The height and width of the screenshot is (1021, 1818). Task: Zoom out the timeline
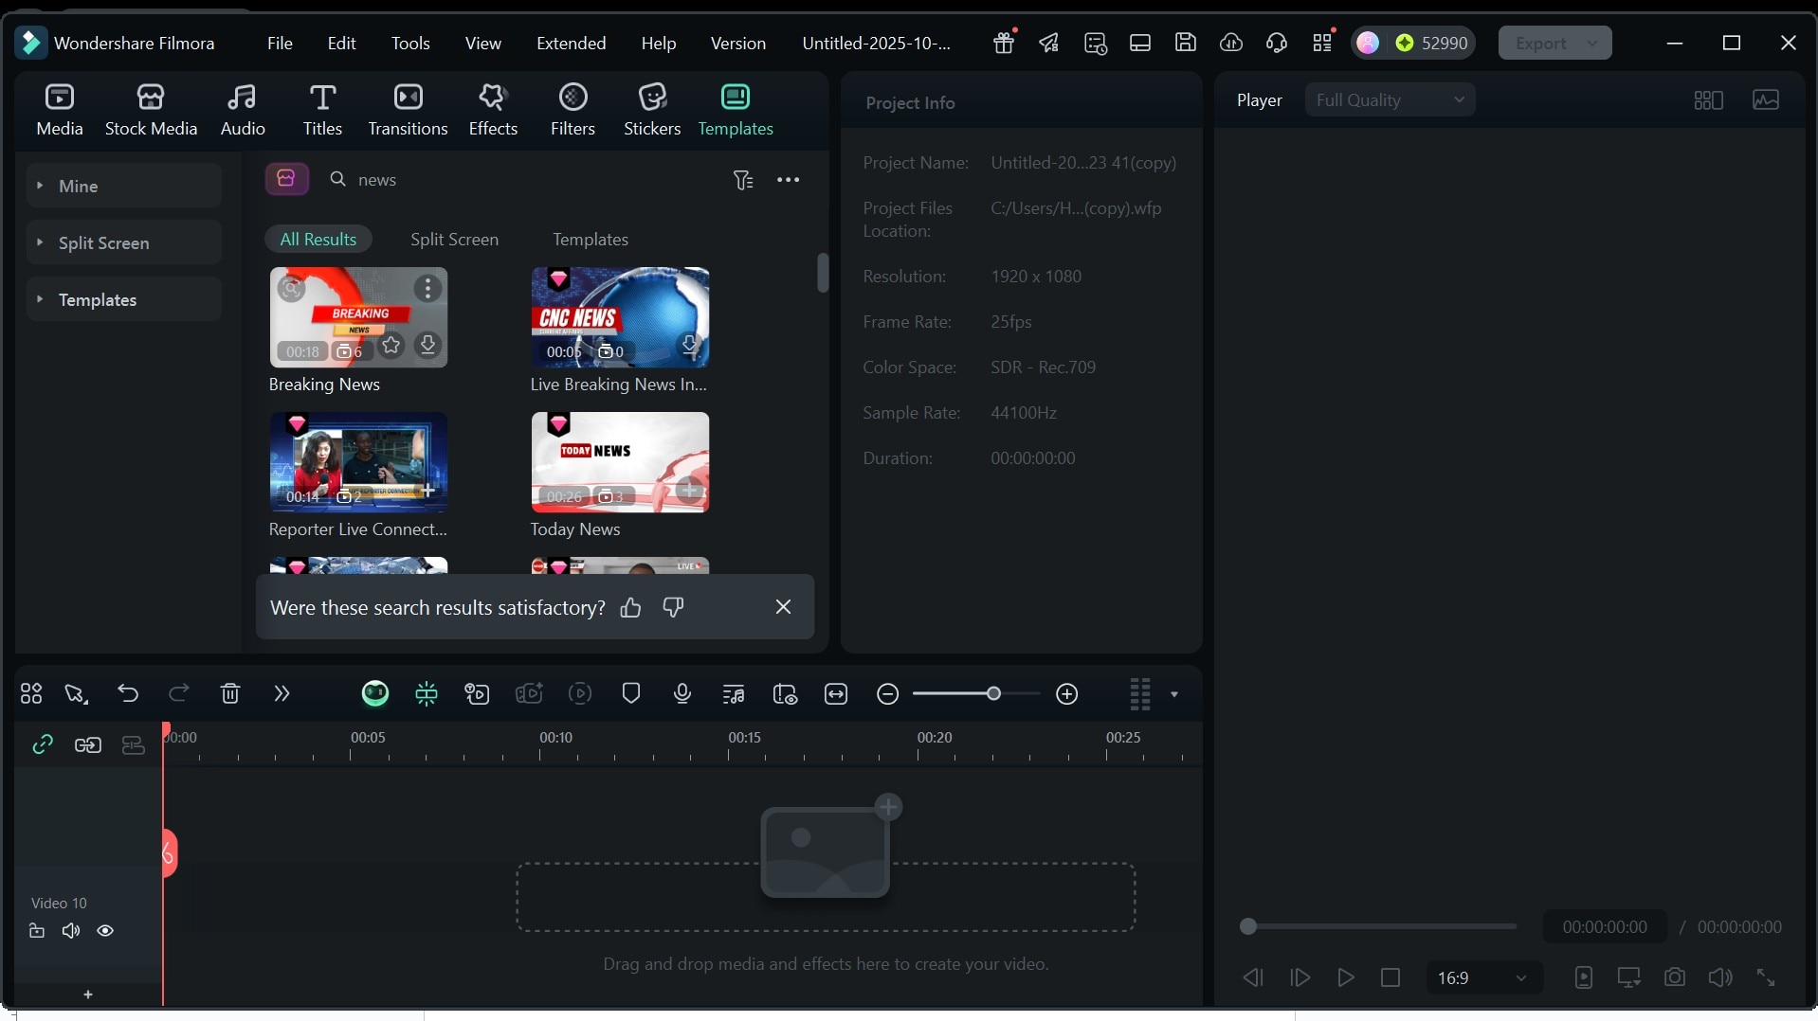[888, 694]
